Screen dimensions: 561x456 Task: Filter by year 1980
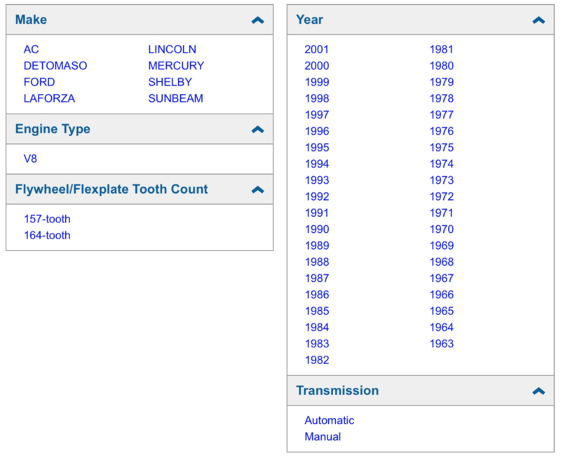(x=442, y=66)
